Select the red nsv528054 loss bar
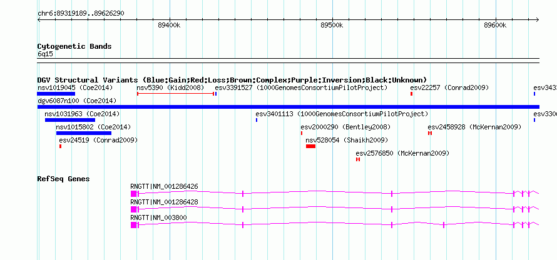The height and width of the screenshot is (260, 557). tap(310, 146)
